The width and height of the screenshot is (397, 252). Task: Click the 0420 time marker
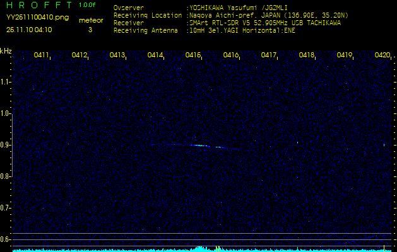382,55
